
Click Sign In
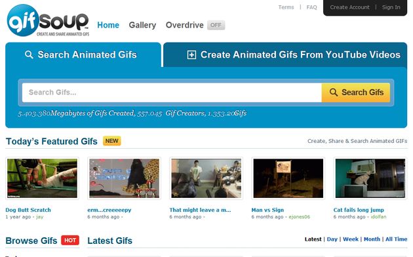391,7
